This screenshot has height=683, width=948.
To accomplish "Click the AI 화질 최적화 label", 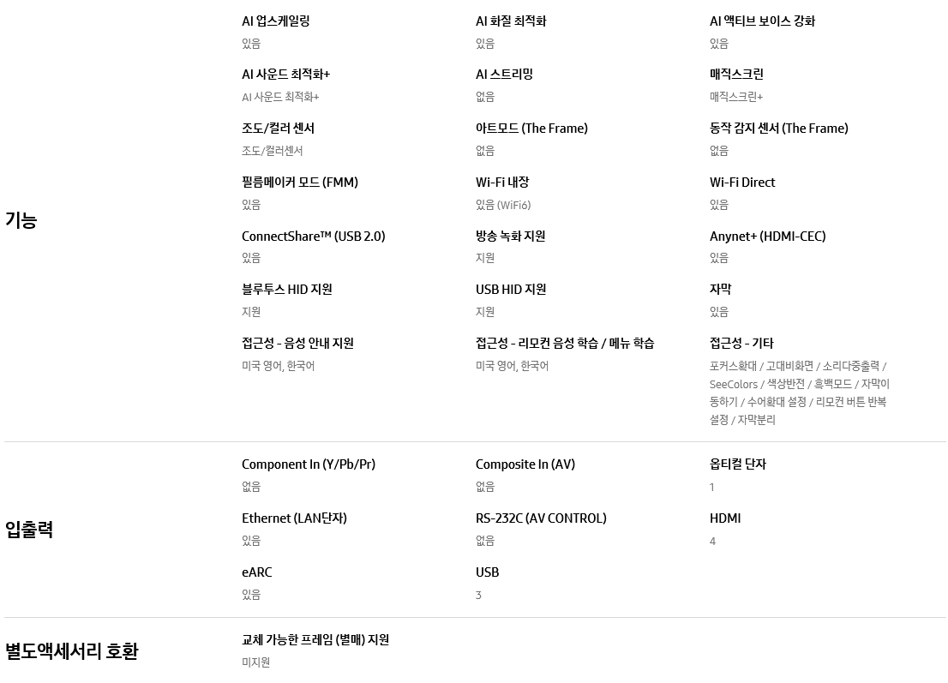I will click(511, 21).
